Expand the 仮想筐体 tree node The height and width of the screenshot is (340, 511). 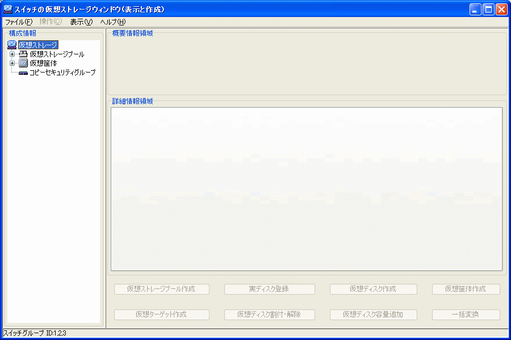coord(12,63)
